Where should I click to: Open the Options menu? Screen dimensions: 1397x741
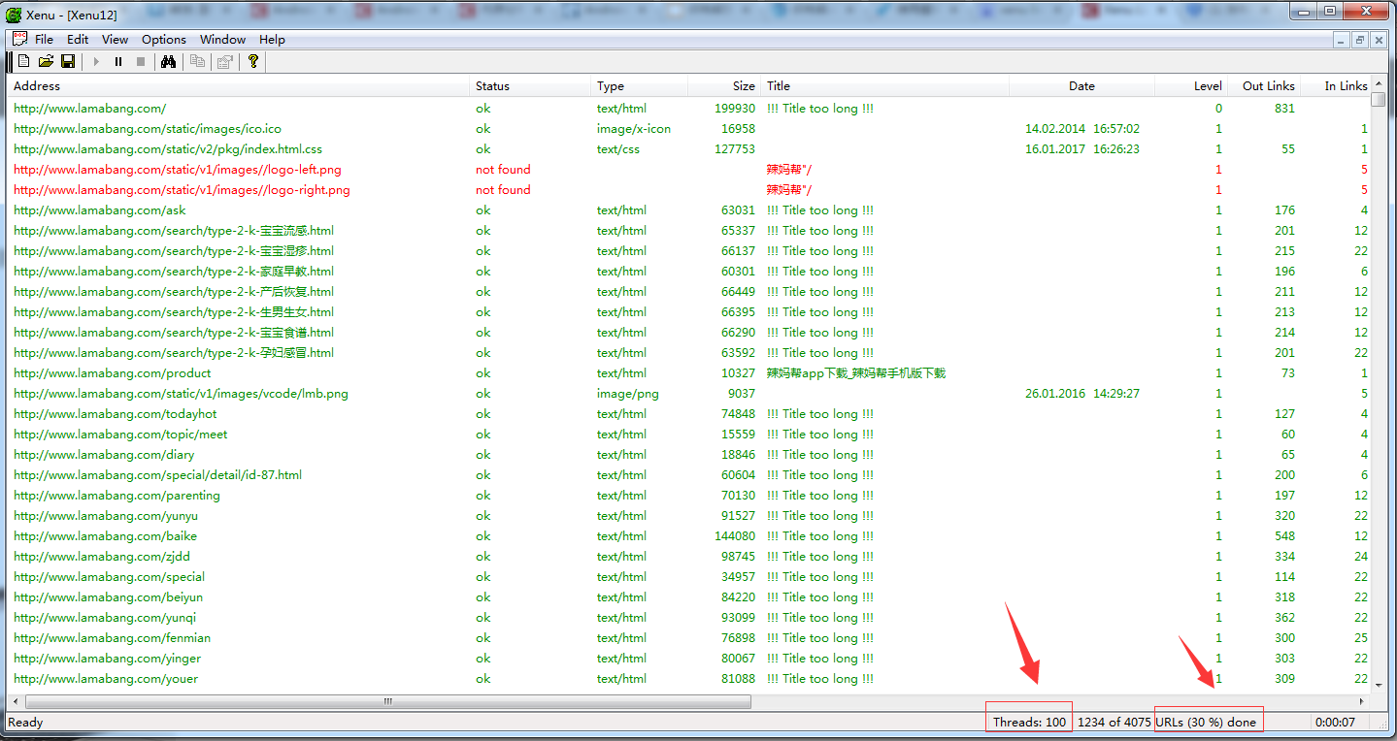click(x=164, y=39)
